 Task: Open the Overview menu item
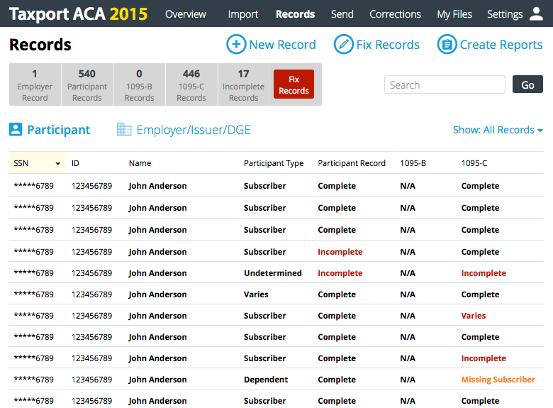pos(186,14)
